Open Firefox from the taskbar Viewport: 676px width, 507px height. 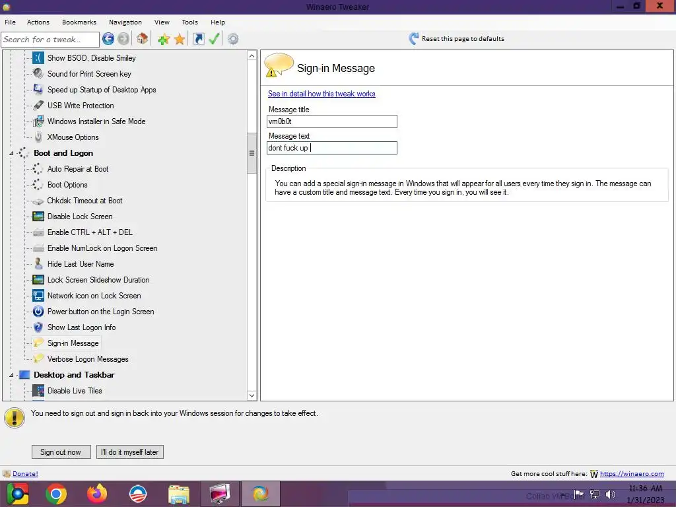(97, 494)
